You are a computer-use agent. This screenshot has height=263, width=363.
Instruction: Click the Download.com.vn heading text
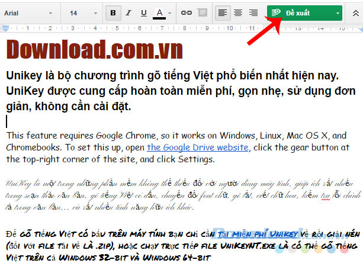click(95, 49)
